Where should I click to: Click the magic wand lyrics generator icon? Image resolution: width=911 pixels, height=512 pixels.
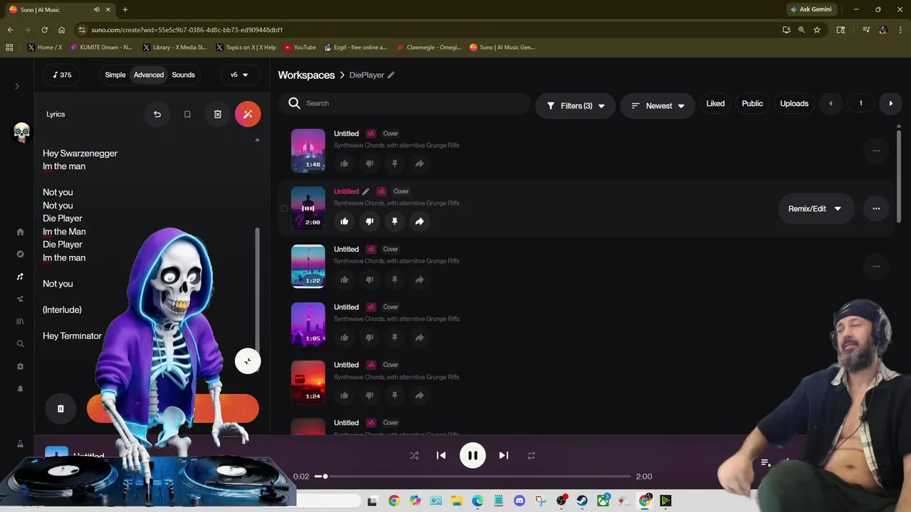pyautogui.click(x=248, y=114)
